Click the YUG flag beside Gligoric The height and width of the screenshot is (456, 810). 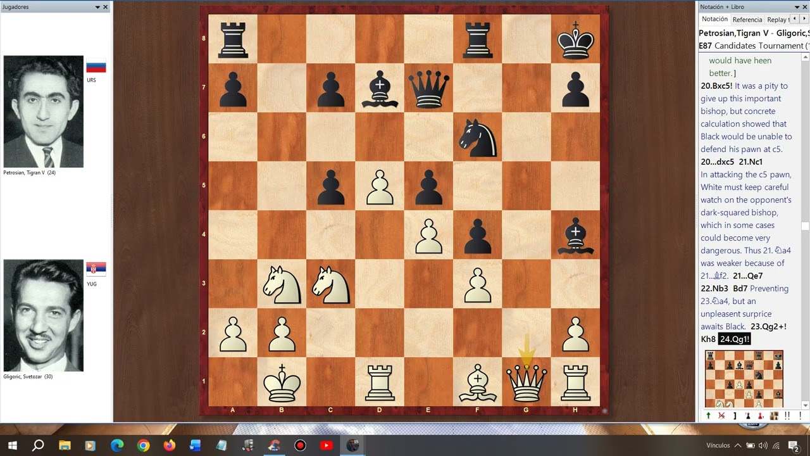tap(96, 269)
